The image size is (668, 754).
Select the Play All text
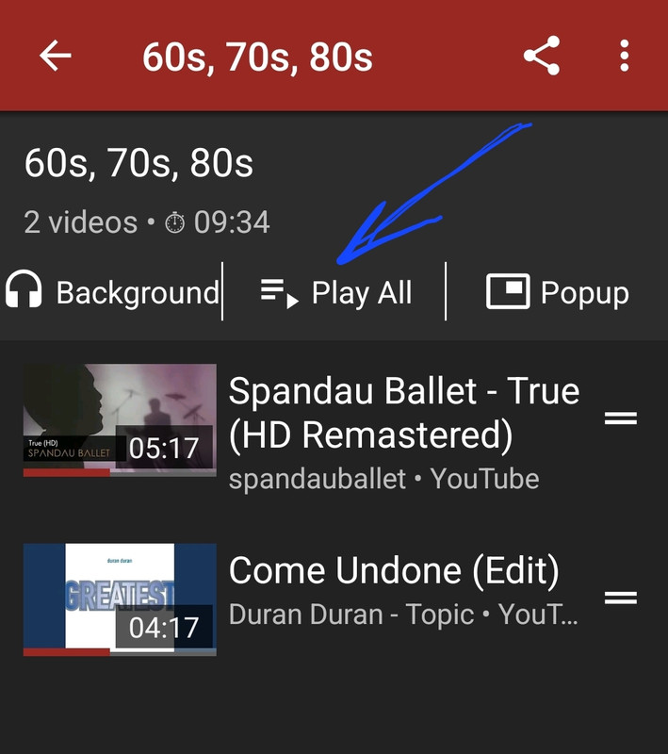point(362,292)
